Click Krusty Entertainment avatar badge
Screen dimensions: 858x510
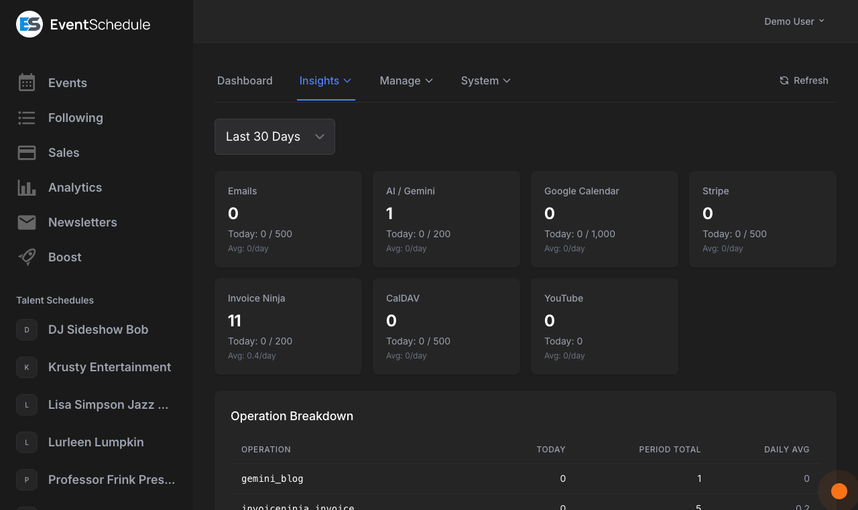coord(27,367)
